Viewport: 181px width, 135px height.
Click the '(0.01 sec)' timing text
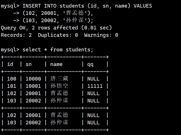[97, 28]
